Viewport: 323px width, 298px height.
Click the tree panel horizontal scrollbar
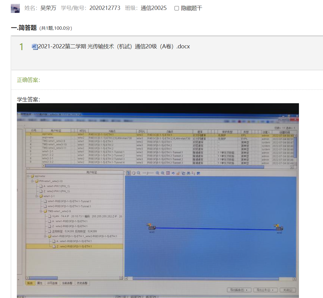coord(75,278)
